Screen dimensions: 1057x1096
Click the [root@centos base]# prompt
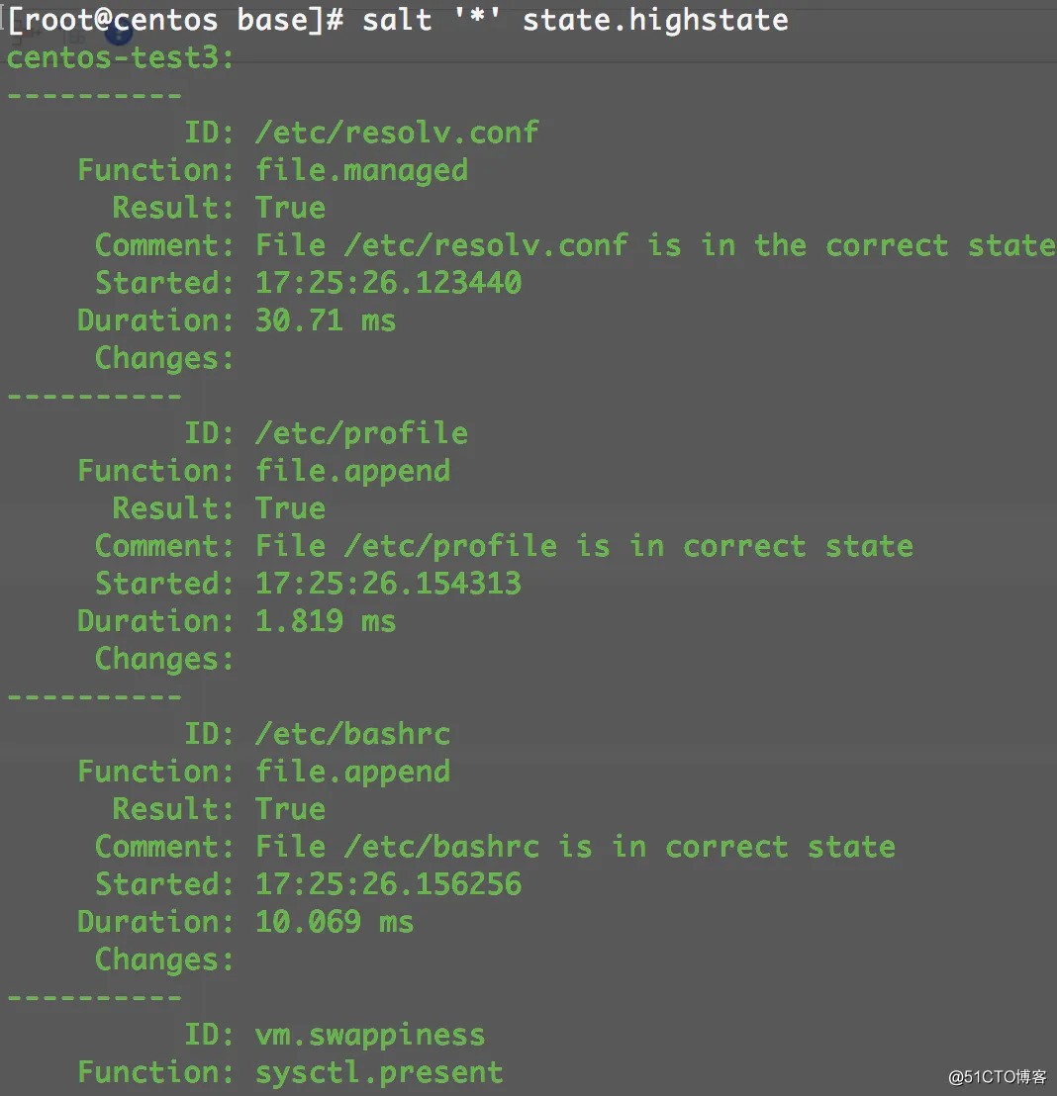point(175,20)
